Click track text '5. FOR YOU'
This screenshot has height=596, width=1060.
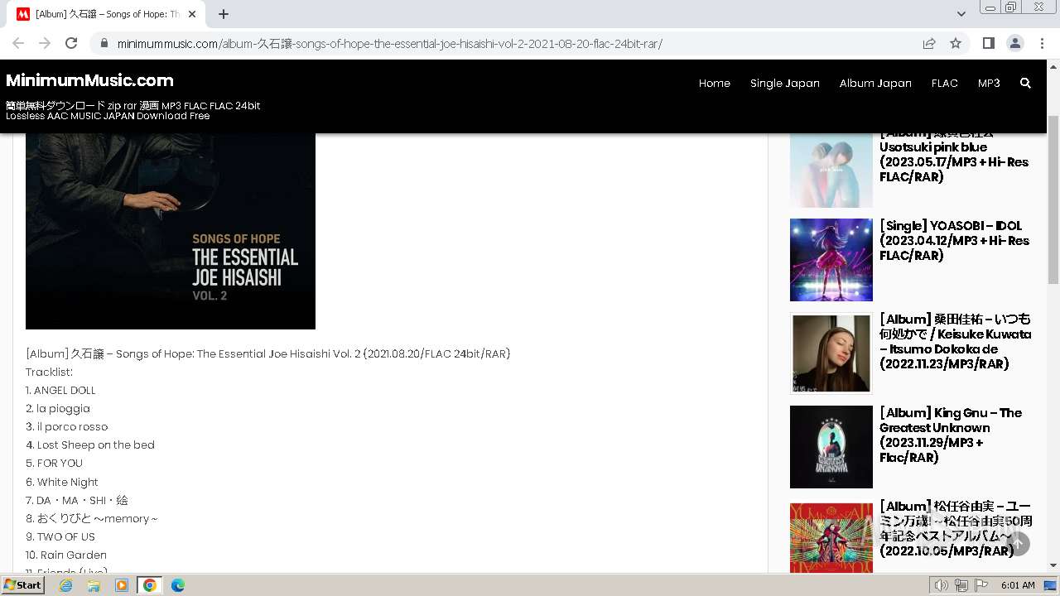point(54,463)
